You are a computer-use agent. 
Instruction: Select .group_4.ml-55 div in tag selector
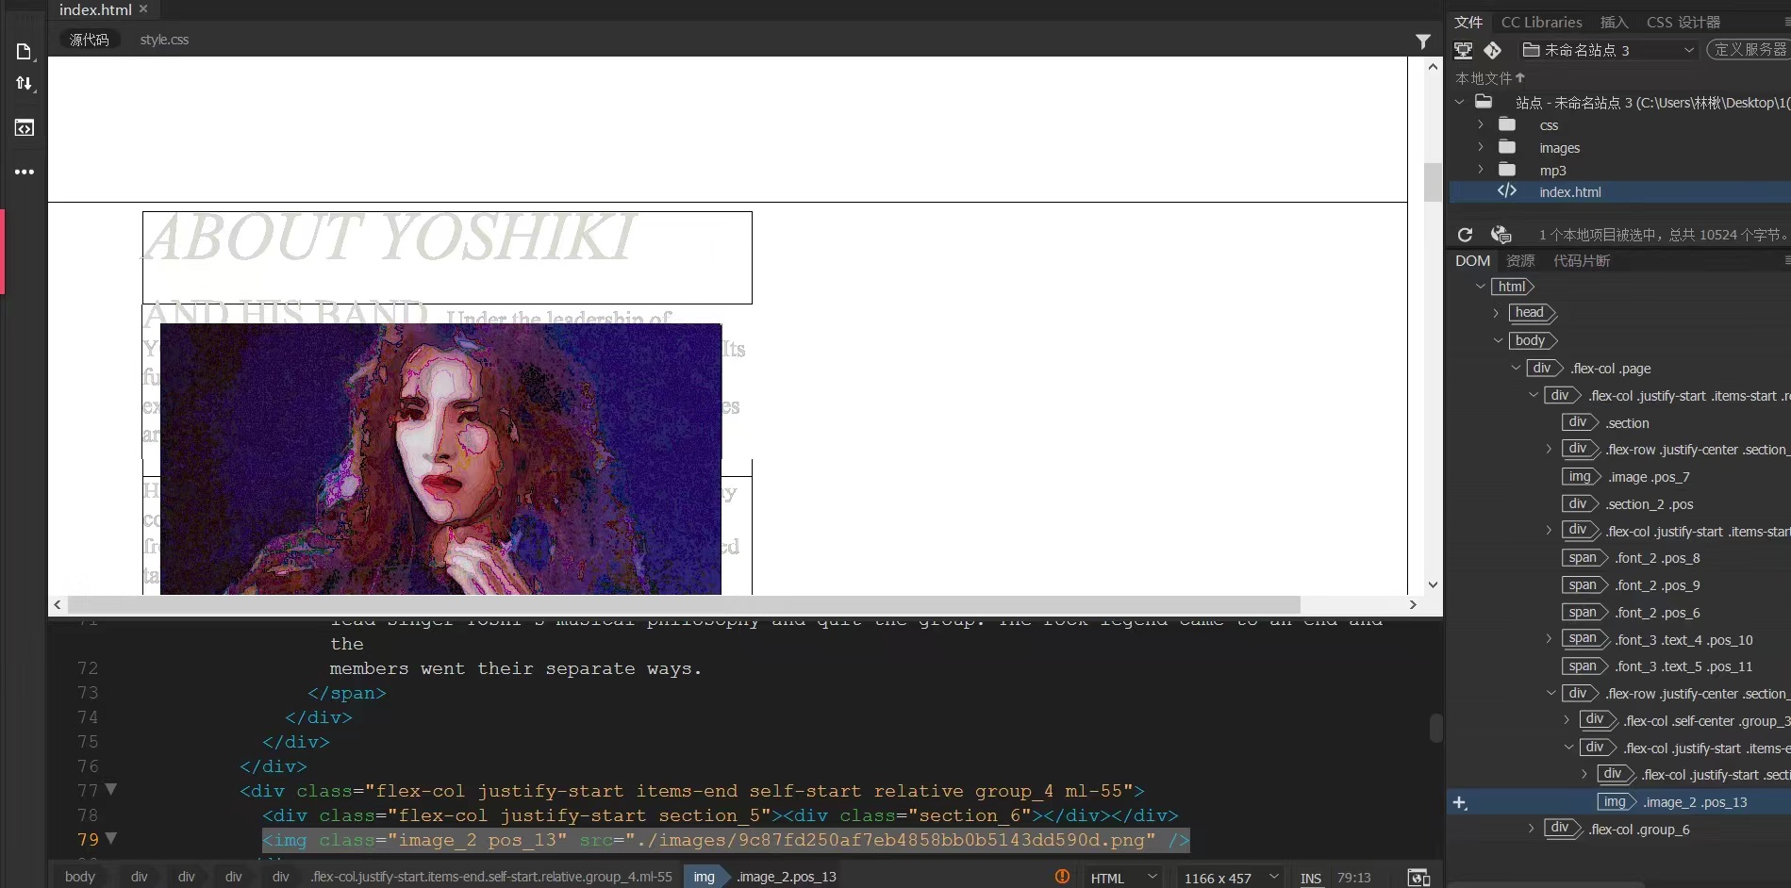click(x=491, y=877)
